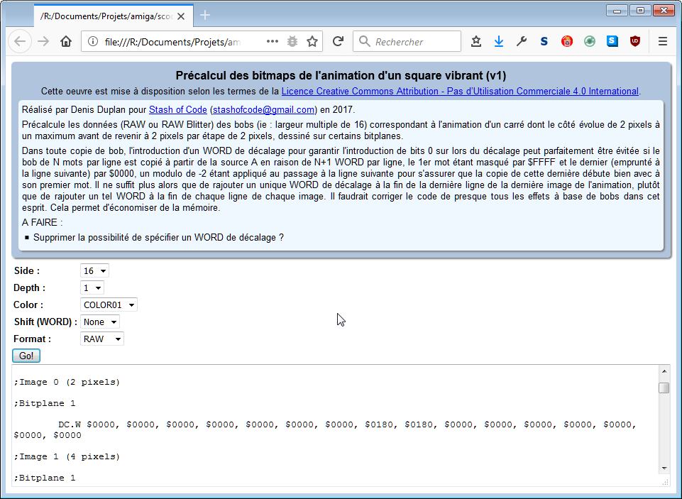Open a new tab with the plus button
This screenshot has height=499, width=682.
[205, 15]
